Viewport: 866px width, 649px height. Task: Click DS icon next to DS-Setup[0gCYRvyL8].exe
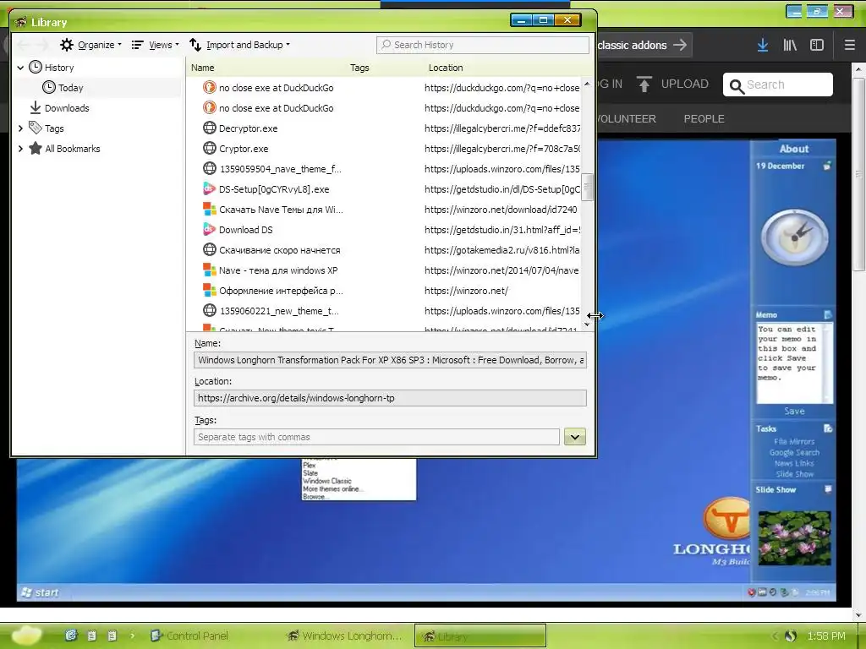click(210, 188)
